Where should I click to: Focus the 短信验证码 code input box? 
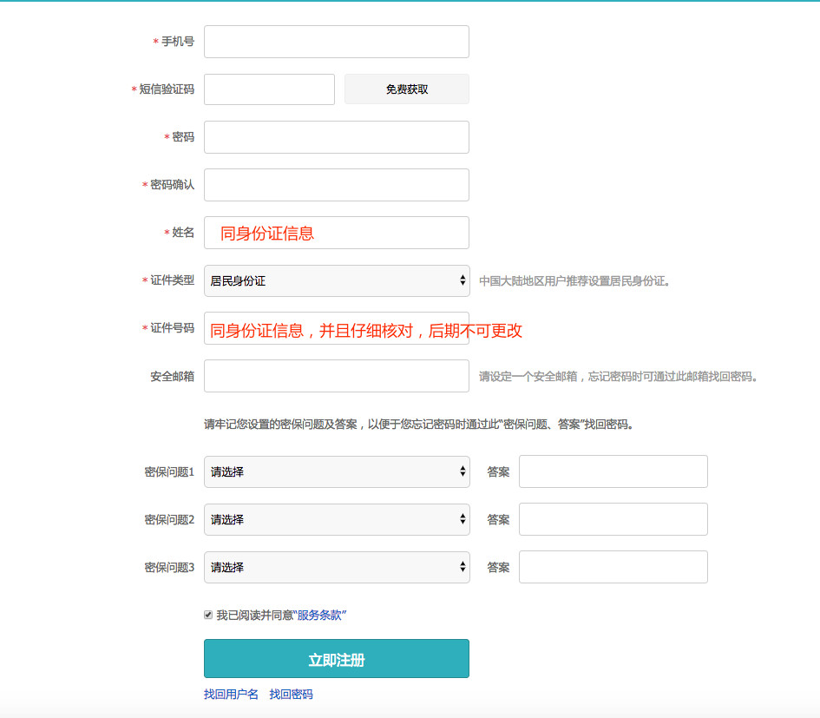[269, 89]
